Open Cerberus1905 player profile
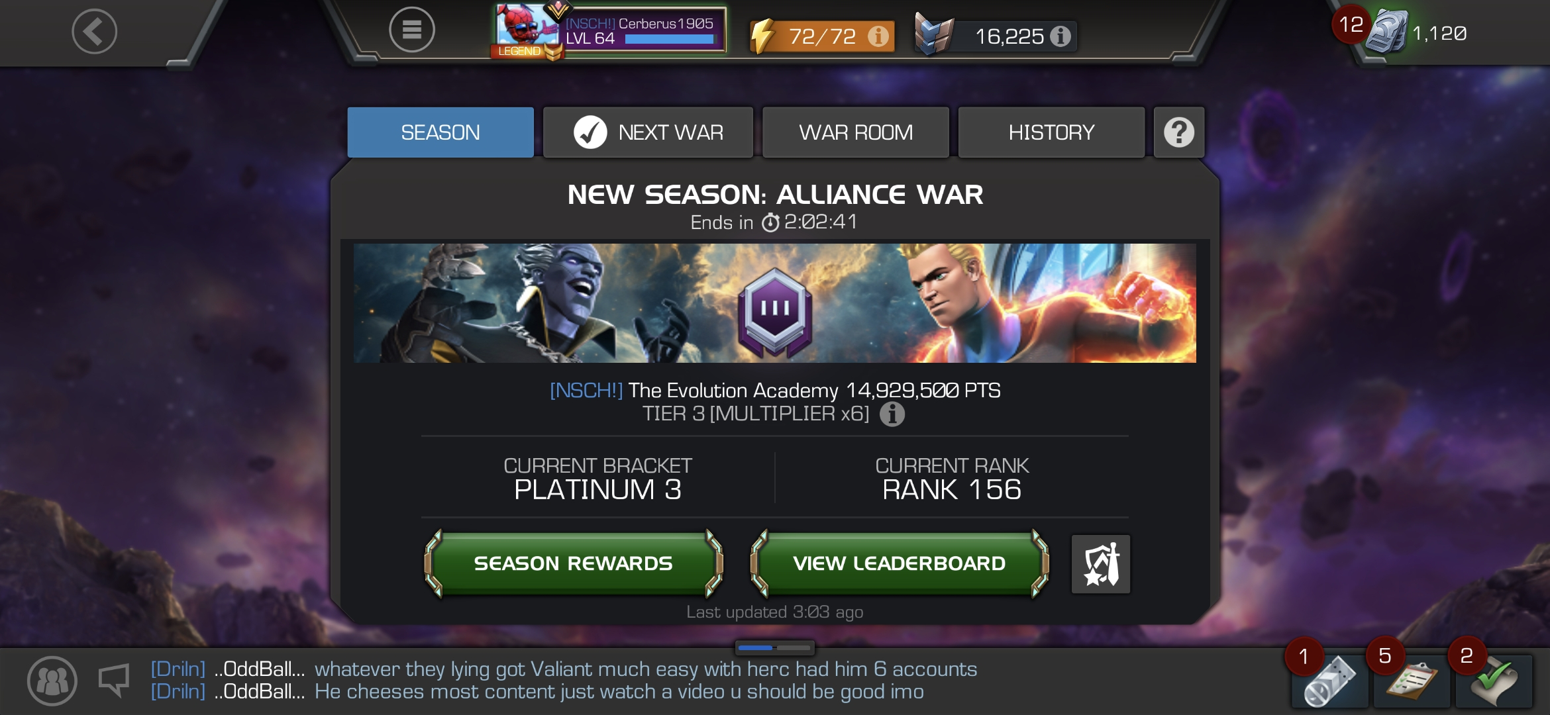This screenshot has height=715, width=1550. 610,30
